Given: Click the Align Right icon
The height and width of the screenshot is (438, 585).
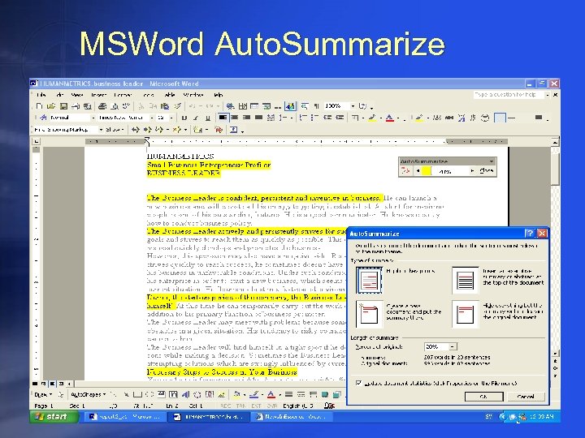Looking at the screenshot, I should pos(247,118).
